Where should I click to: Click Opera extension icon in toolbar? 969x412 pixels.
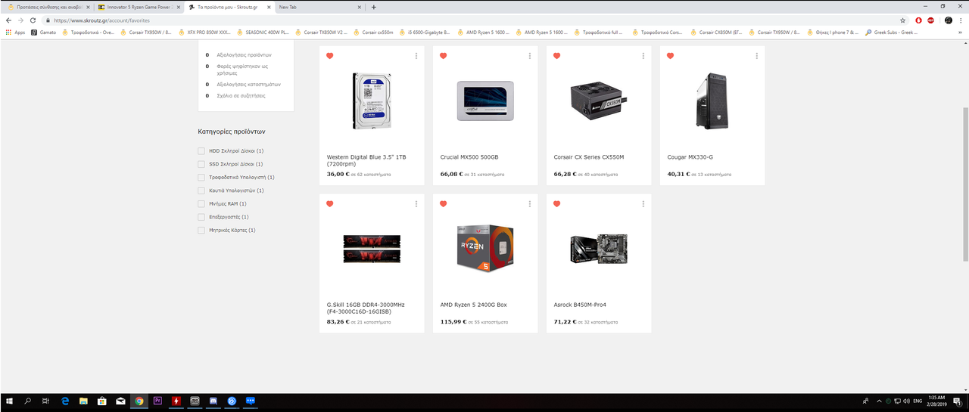[x=918, y=20]
